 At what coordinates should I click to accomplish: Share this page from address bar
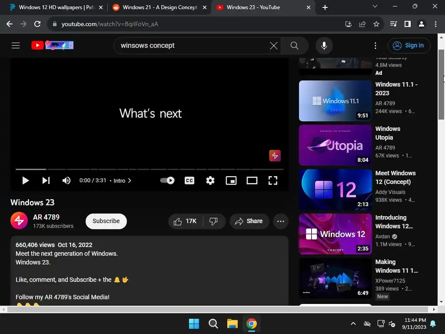(x=362, y=24)
